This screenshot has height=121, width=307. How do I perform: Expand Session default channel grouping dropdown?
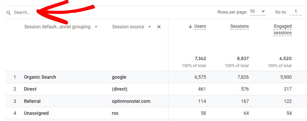(x=96, y=27)
